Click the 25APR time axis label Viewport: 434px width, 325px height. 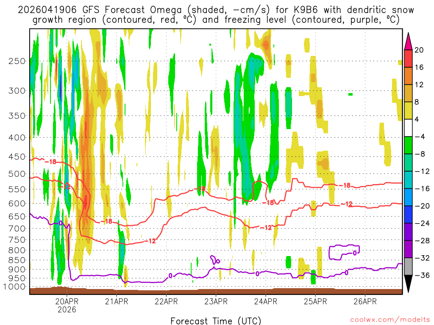click(315, 301)
